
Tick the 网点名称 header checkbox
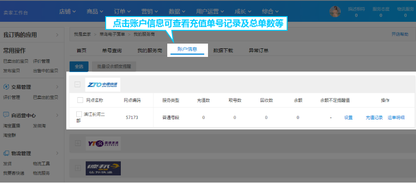pyautogui.click(x=80, y=100)
